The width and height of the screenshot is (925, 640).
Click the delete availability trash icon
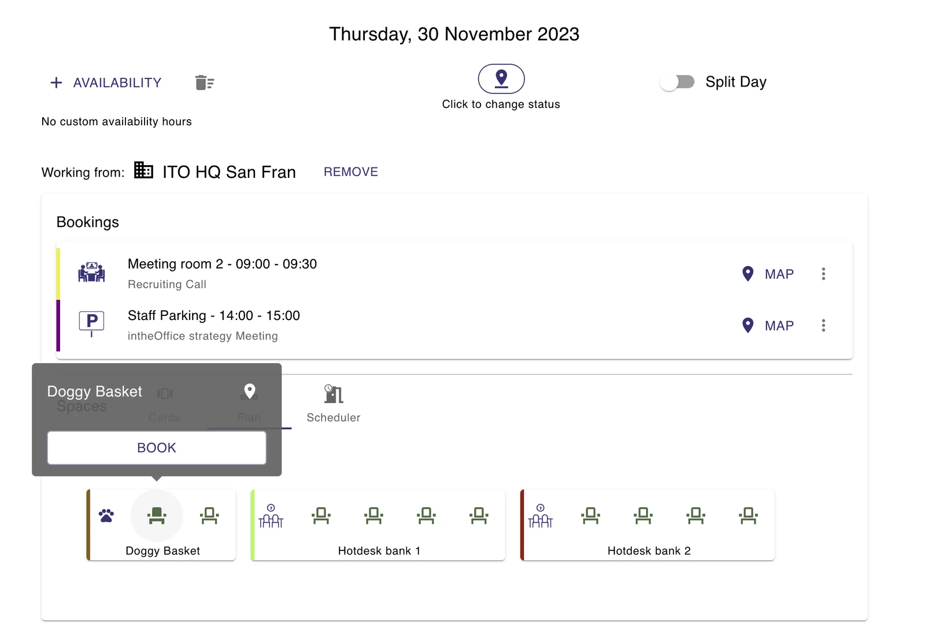point(205,83)
